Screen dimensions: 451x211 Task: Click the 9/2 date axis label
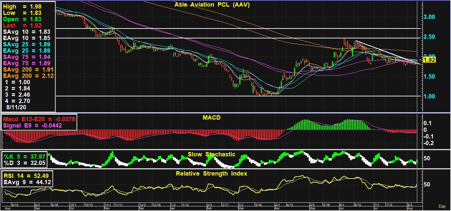(37, 205)
